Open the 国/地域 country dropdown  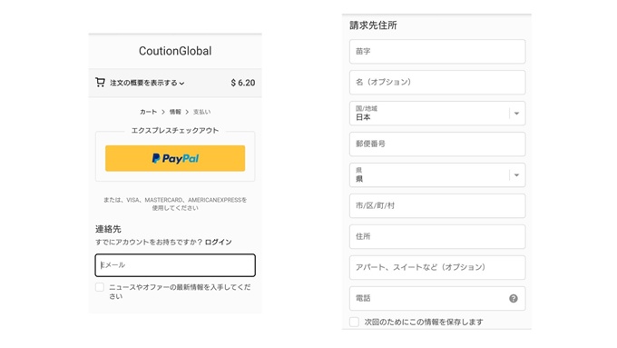point(437,113)
